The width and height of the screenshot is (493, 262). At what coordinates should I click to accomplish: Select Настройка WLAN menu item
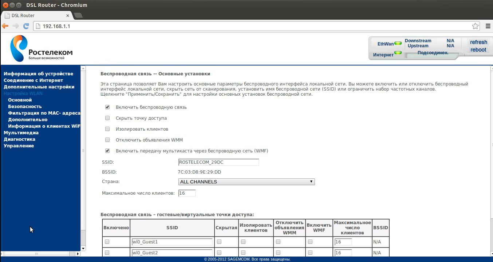tap(23, 93)
